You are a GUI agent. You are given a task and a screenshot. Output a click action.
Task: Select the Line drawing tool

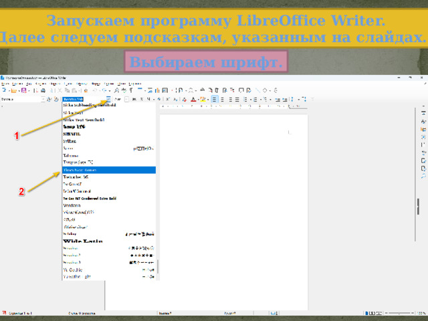point(257,90)
